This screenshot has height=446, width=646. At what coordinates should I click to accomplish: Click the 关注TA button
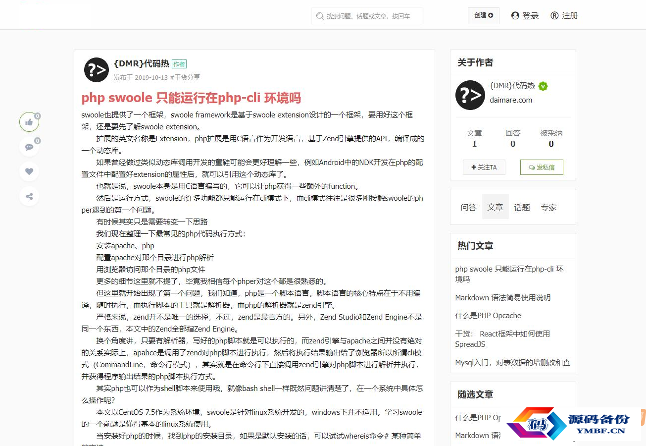(484, 167)
